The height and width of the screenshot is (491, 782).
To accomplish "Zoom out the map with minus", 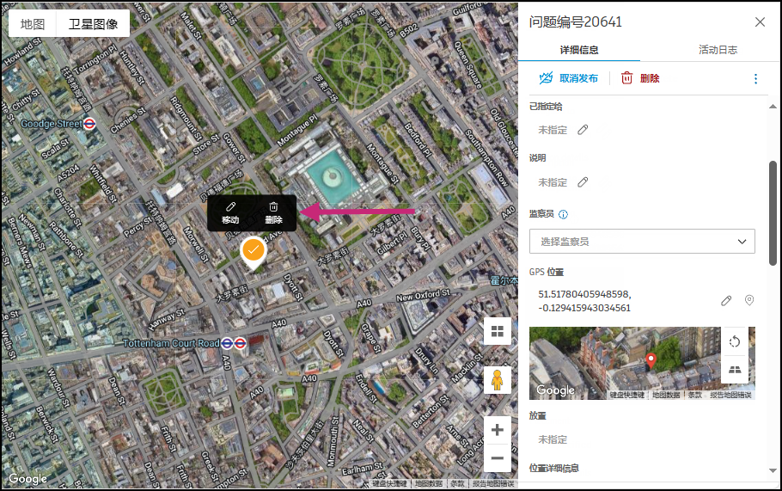I will [498, 458].
